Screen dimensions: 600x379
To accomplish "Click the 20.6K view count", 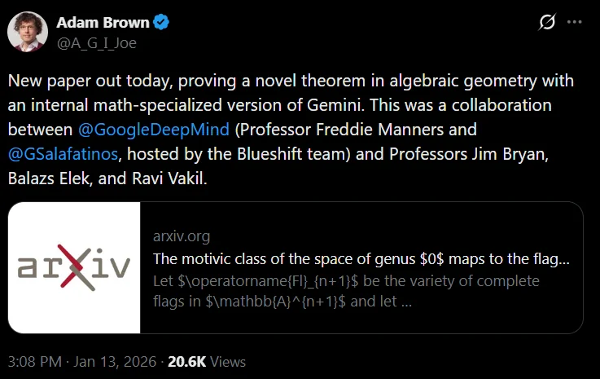I will (185, 361).
